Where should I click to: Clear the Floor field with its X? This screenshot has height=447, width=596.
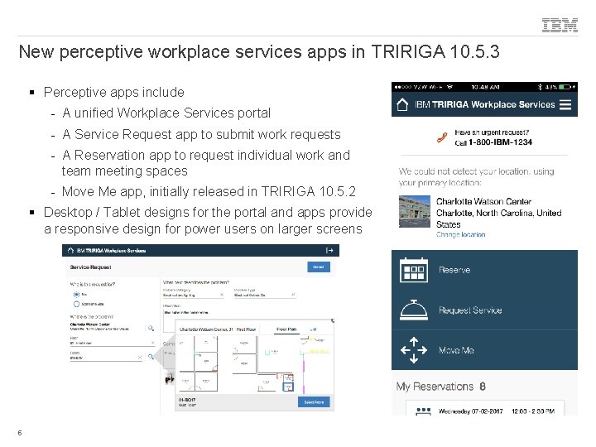pos(152,343)
